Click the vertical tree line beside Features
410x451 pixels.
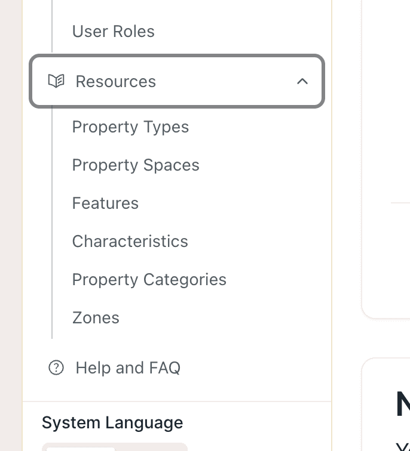coord(52,203)
